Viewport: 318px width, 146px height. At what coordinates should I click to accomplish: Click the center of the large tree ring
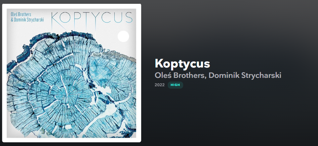[x=66, y=94]
